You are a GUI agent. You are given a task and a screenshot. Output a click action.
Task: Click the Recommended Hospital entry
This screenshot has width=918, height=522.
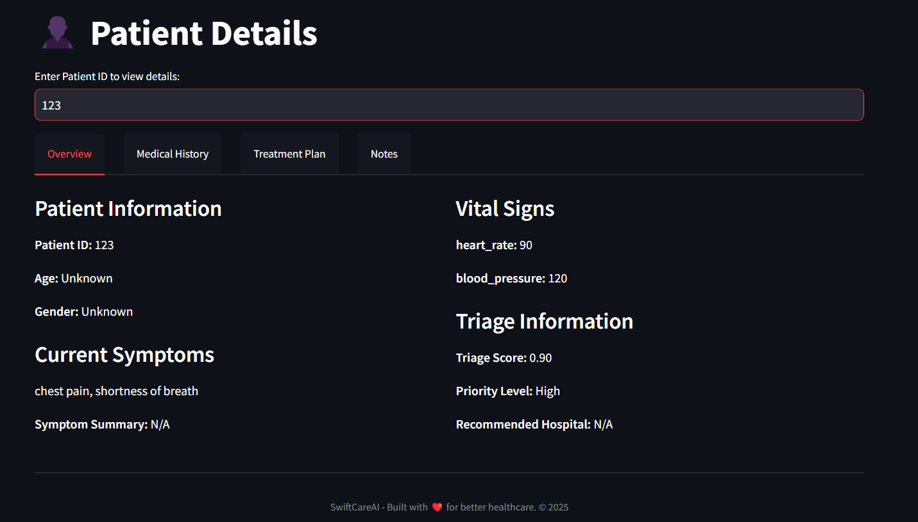click(534, 425)
